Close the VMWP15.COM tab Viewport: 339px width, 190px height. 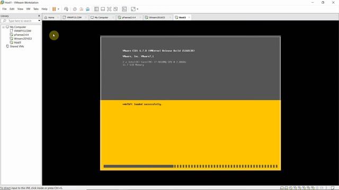point(86,17)
